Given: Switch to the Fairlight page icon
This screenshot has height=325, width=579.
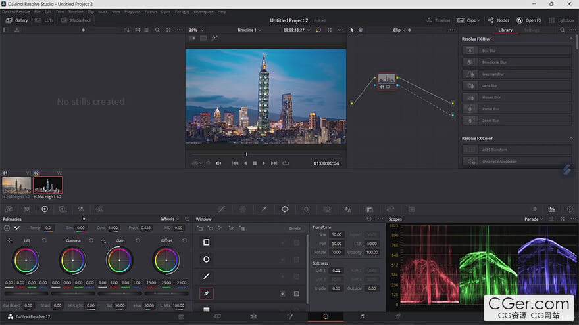Looking at the screenshot, I should tap(362, 316).
